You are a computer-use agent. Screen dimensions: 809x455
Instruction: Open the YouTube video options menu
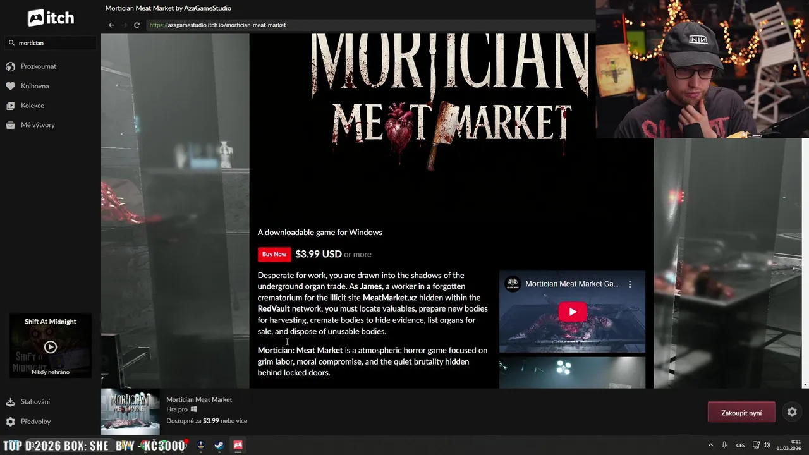[630, 284]
